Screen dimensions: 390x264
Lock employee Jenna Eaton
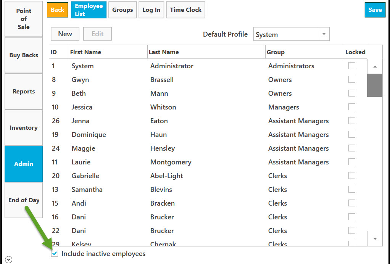click(352, 121)
